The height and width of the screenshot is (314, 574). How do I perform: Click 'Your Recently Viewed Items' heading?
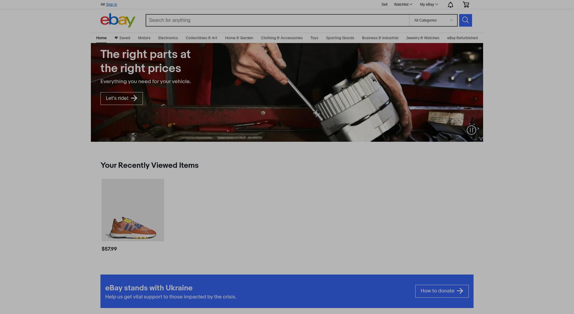[149, 165]
